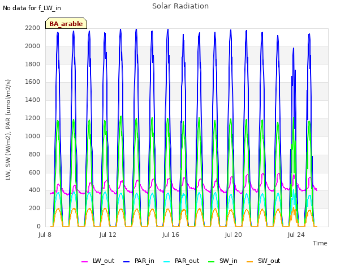Toggle the PAR_in legend entry
Image resolution: width=362 pixels, height=272 pixels.
coord(139,261)
